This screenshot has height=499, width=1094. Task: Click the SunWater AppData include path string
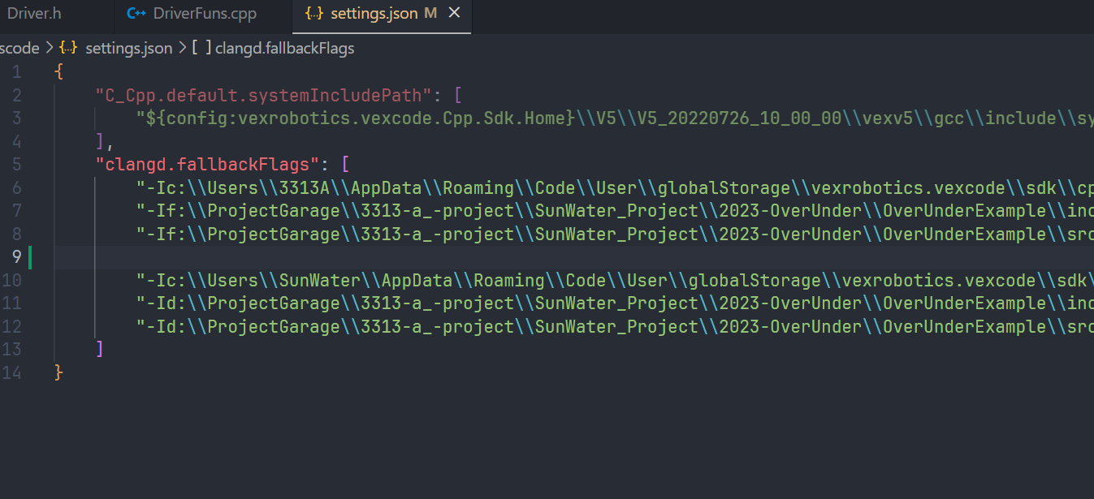tap(614, 281)
